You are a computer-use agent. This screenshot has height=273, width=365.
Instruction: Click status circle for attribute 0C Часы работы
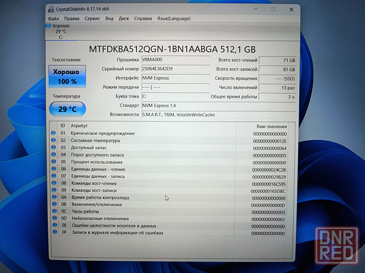53,212
